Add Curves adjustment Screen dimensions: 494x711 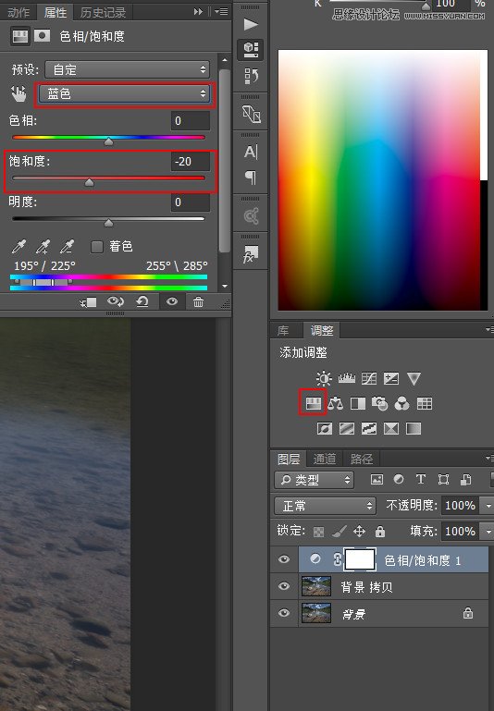coord(369,378)
